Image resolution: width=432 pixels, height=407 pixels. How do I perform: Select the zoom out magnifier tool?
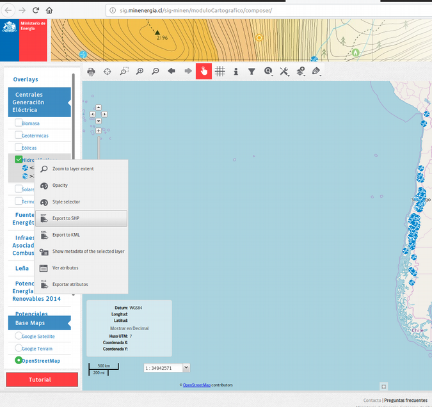coord(156,72)
